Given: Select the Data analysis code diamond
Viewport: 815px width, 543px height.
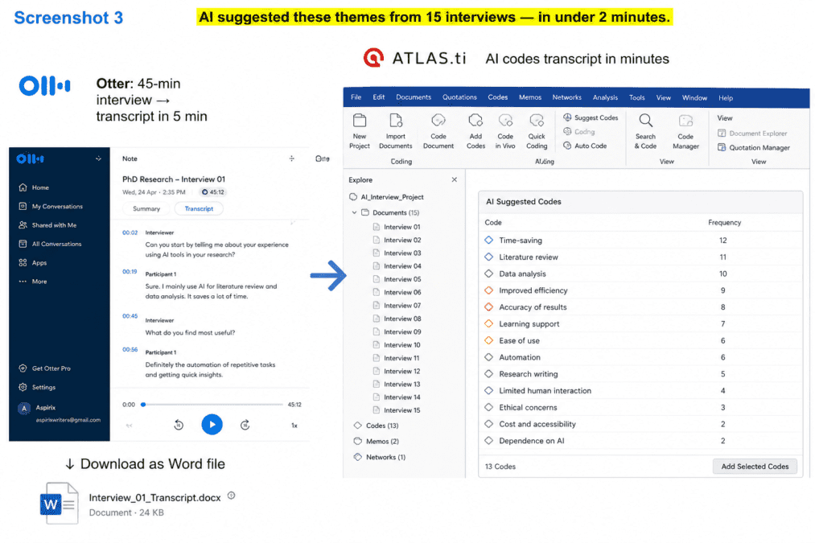Looking at the screenshot, I should 488,274.
